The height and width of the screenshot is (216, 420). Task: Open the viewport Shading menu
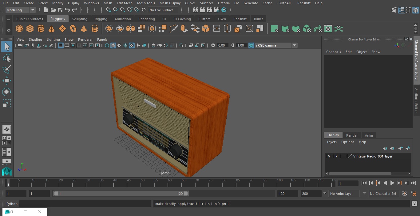[x=35, y=40]
